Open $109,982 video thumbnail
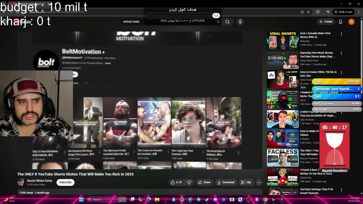This screenshot has height=204, width=363. 283,59
